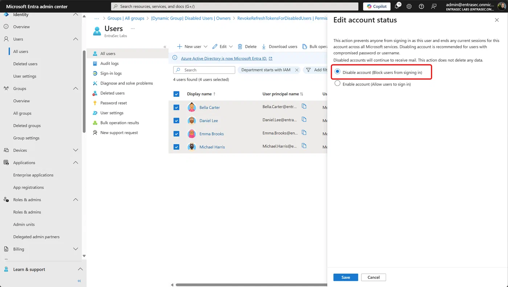Open the Copilot button

click(x=377, y=7)
